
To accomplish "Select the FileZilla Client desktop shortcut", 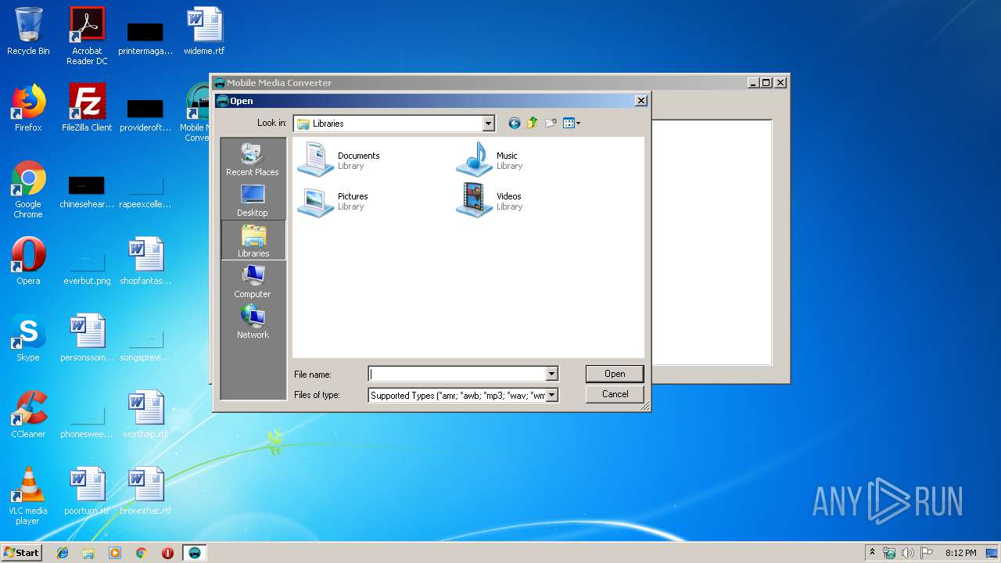I will pyautogui.click(x=87, y=108).
